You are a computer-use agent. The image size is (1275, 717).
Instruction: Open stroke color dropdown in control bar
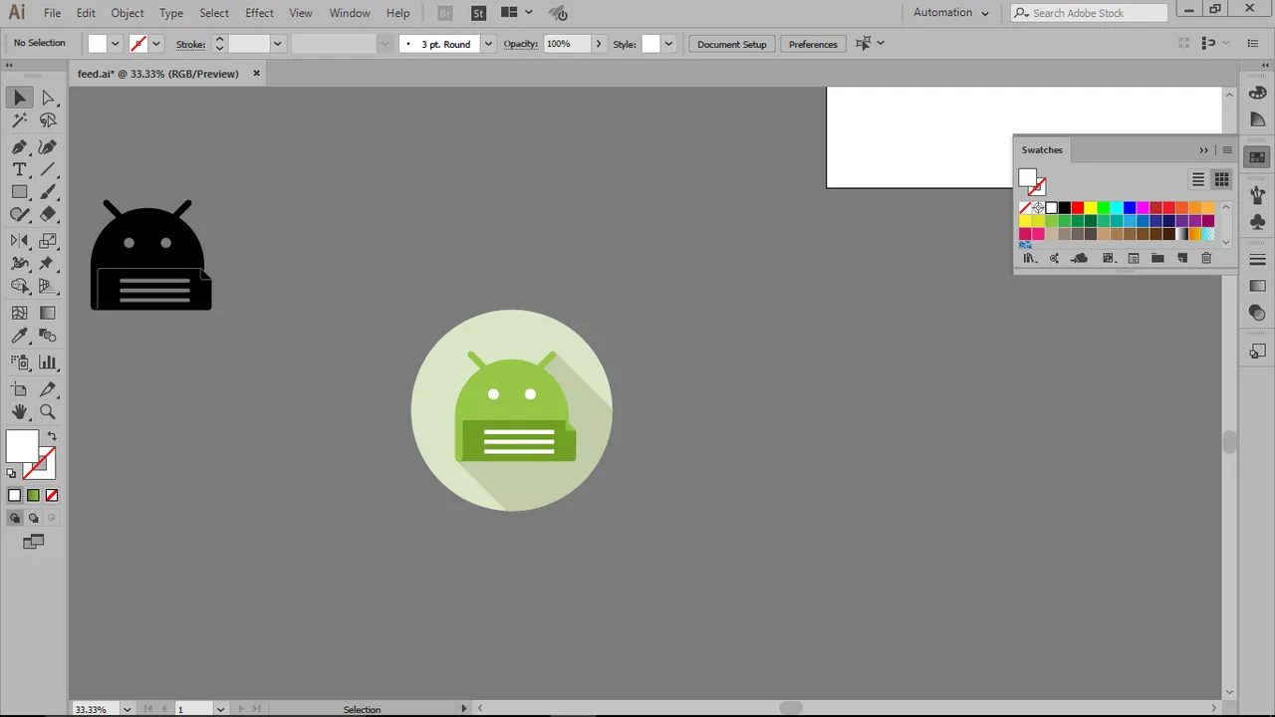[x=155, y=44]
